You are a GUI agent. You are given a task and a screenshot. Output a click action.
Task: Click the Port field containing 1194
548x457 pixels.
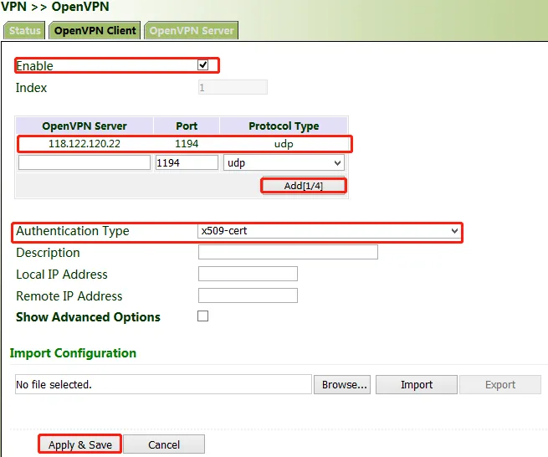(x=187, y=162)
